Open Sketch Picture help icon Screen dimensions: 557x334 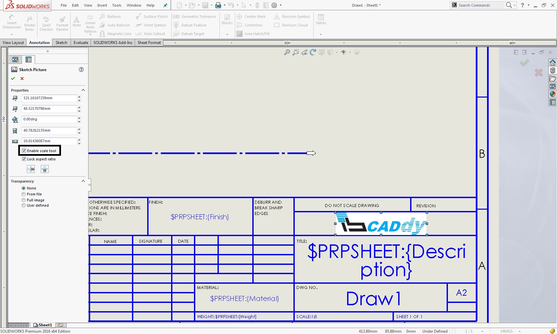click(81, 69)
